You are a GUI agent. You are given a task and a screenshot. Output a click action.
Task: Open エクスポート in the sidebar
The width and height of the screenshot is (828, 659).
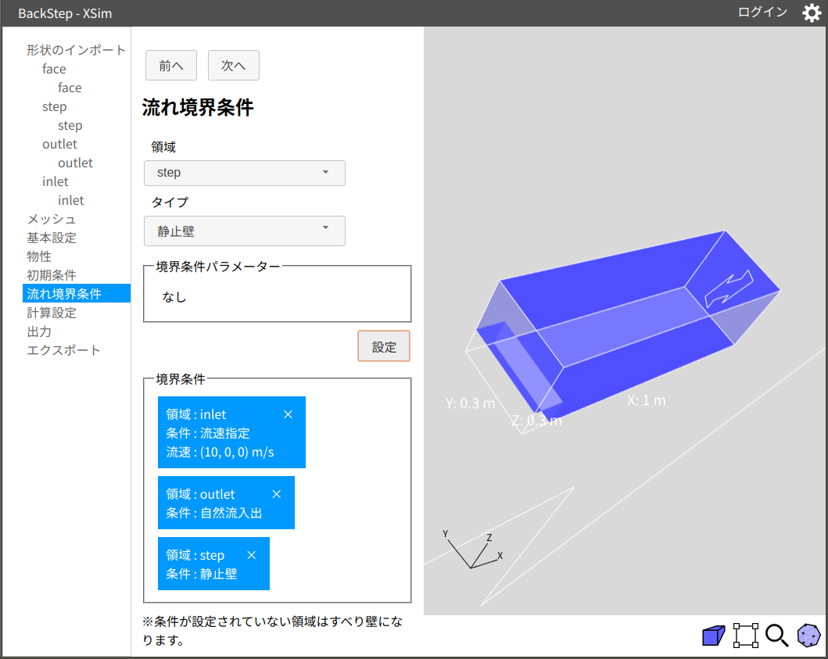point(63,350)
